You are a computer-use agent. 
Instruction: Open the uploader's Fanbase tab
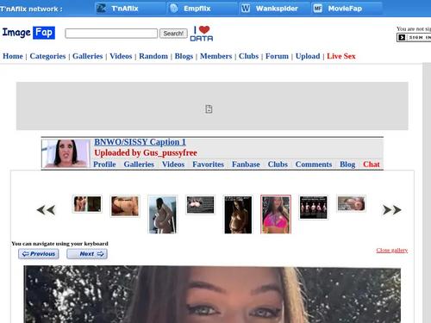(246, 165)
